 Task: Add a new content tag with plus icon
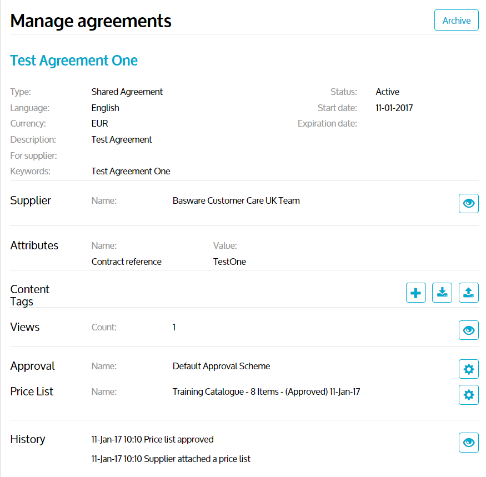click(x=416, y=293)
